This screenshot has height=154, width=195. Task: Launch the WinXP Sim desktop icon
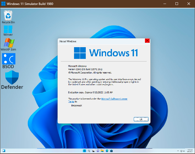click(8, 44)
